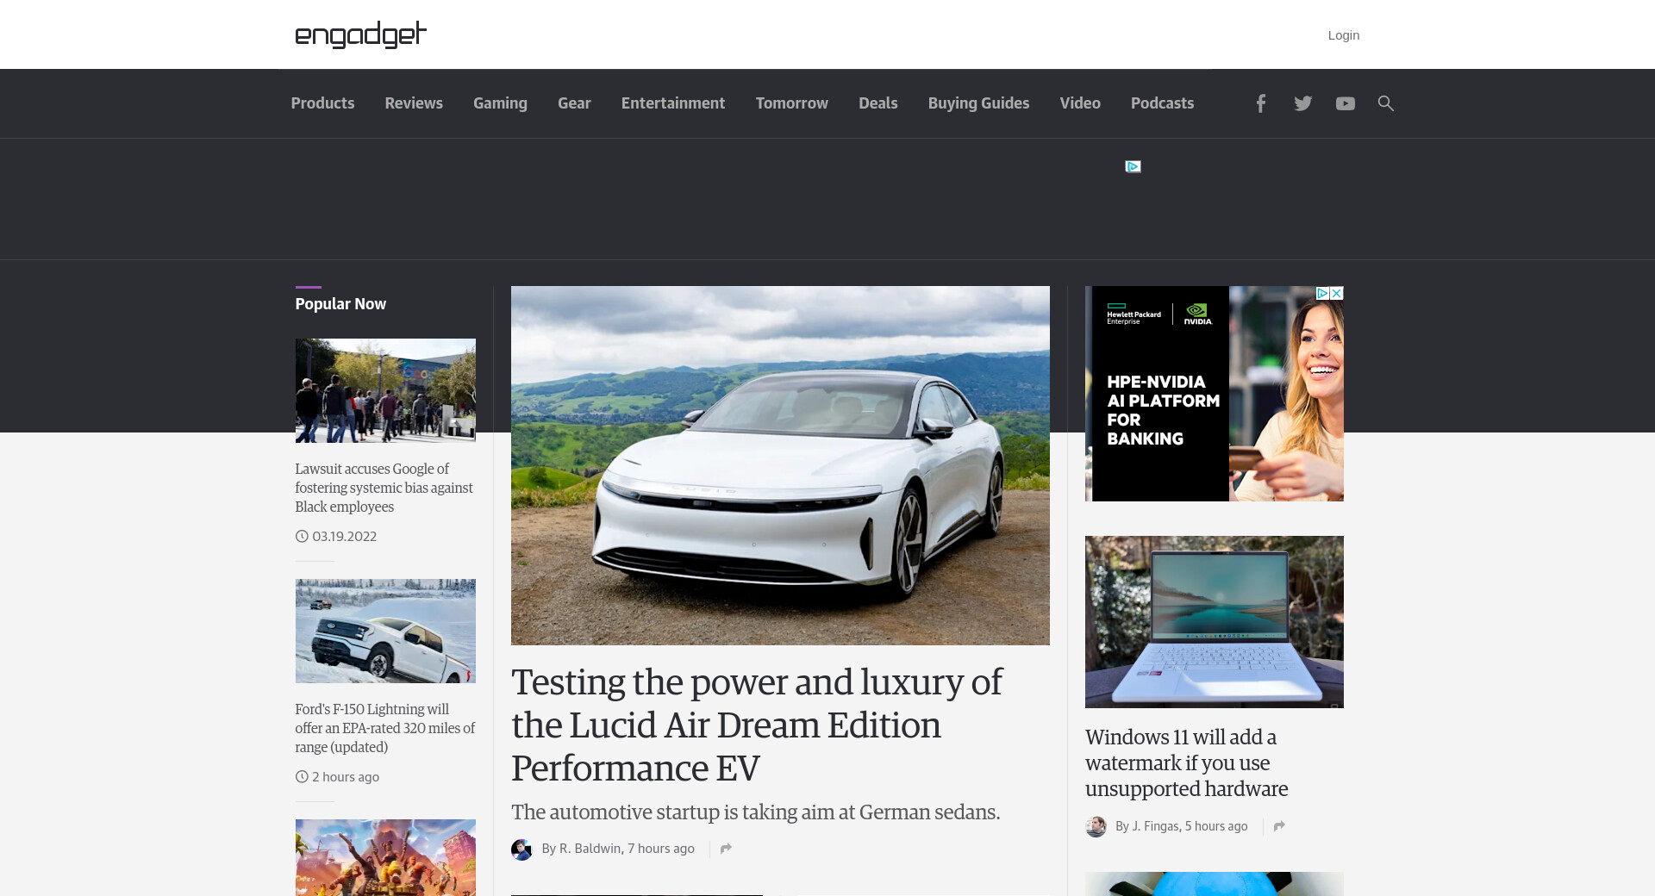Open Lucid Air Dream Edition headline
The width and height of the screenshot is (1655, 896).
point(757,725)
